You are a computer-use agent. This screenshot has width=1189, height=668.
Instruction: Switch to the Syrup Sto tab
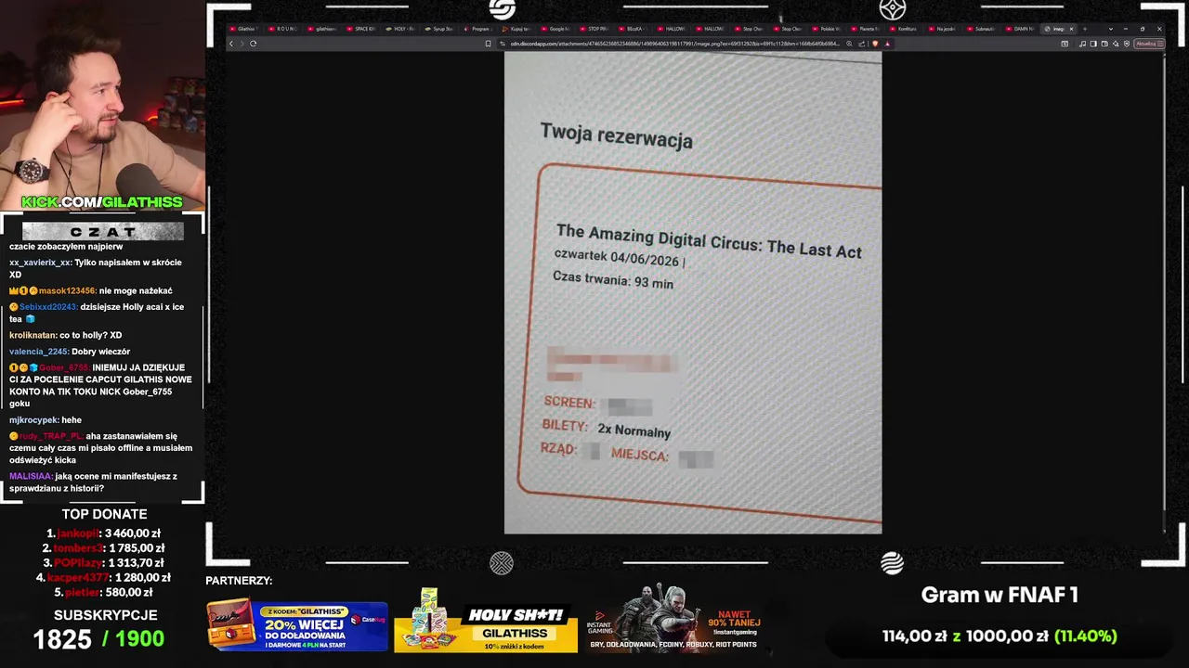click(x=440, y=29)
